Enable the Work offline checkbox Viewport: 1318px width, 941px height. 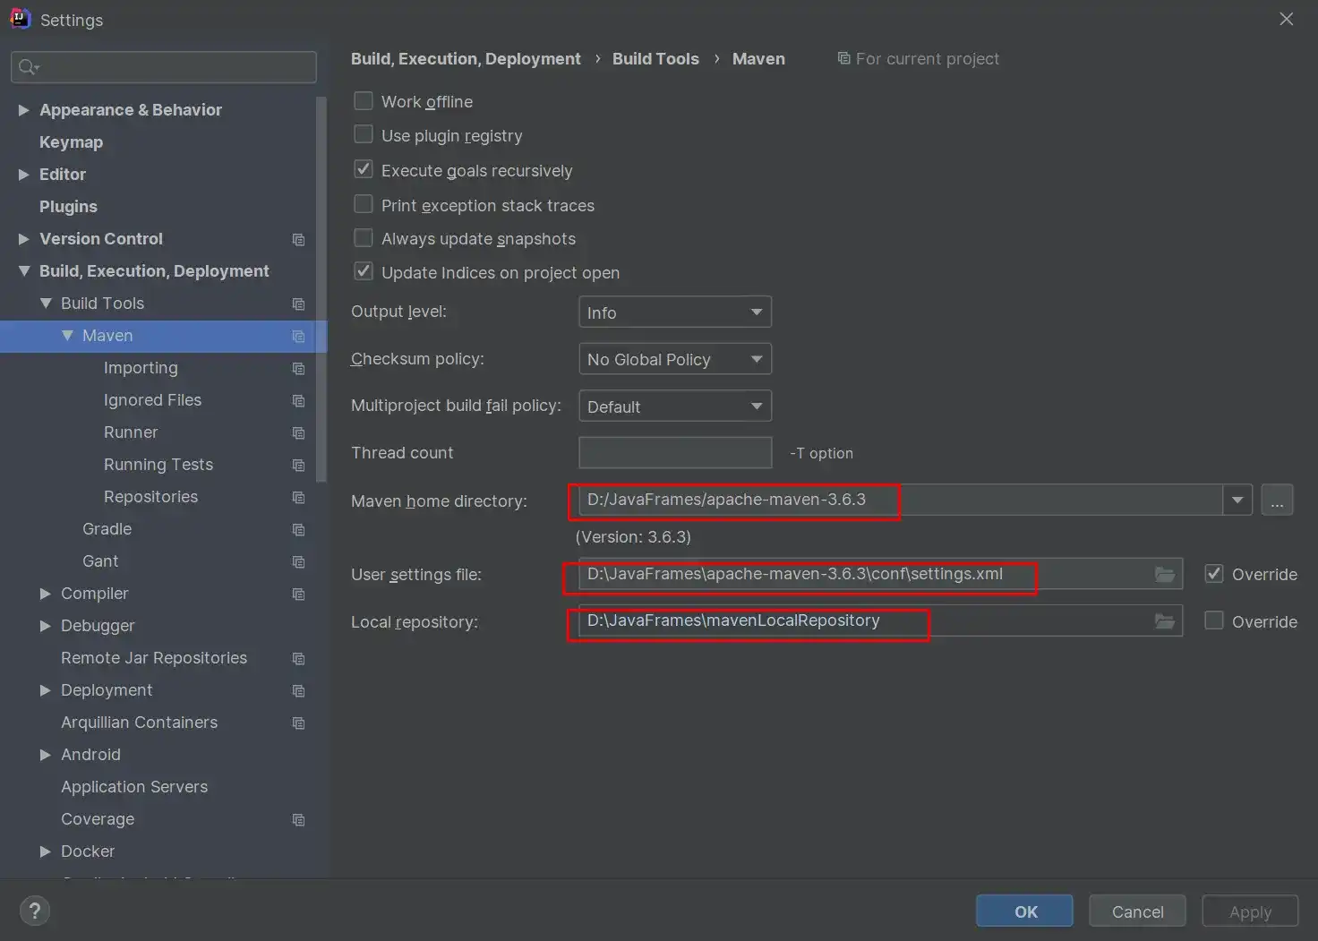click(x=364, y=101)
